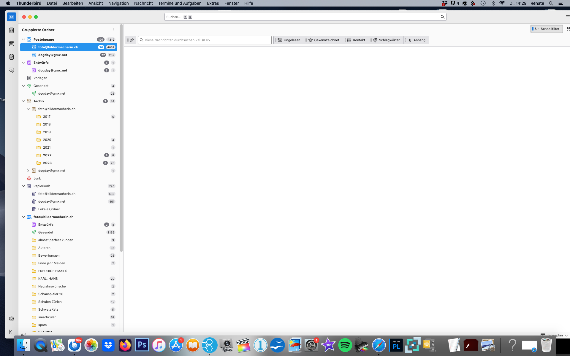Expand dogday@gmx.net archive folder

tap(28, 171)
